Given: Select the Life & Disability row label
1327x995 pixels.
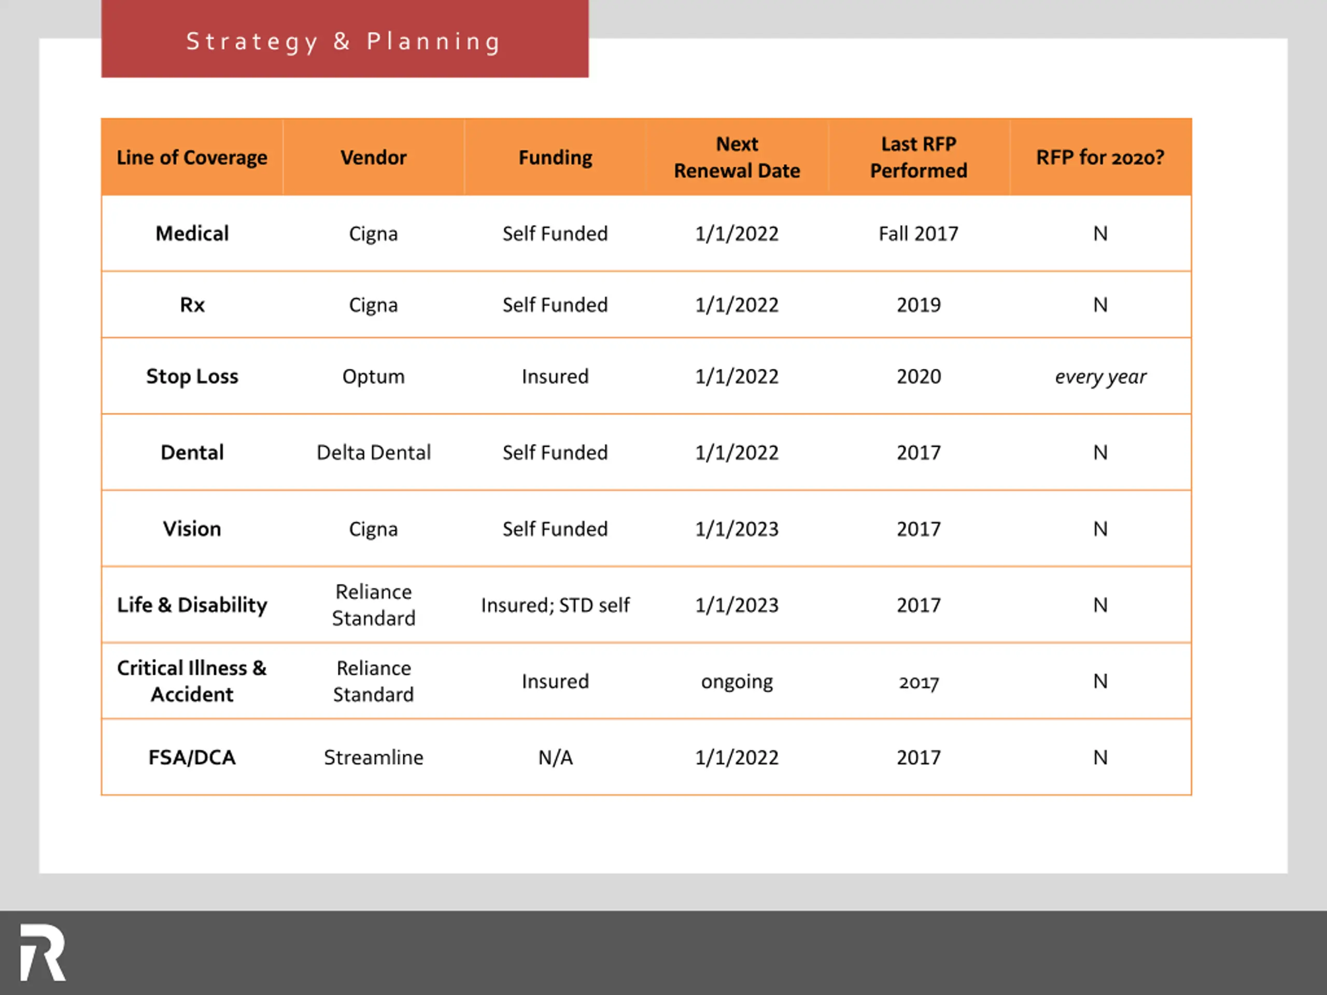Looking at the screenshot, I should tap(192, 605).
